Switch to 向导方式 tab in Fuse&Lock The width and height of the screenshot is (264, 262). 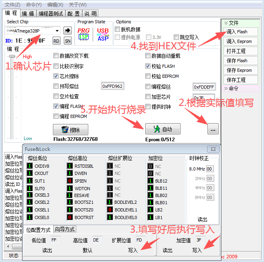(x=65, y=229)
